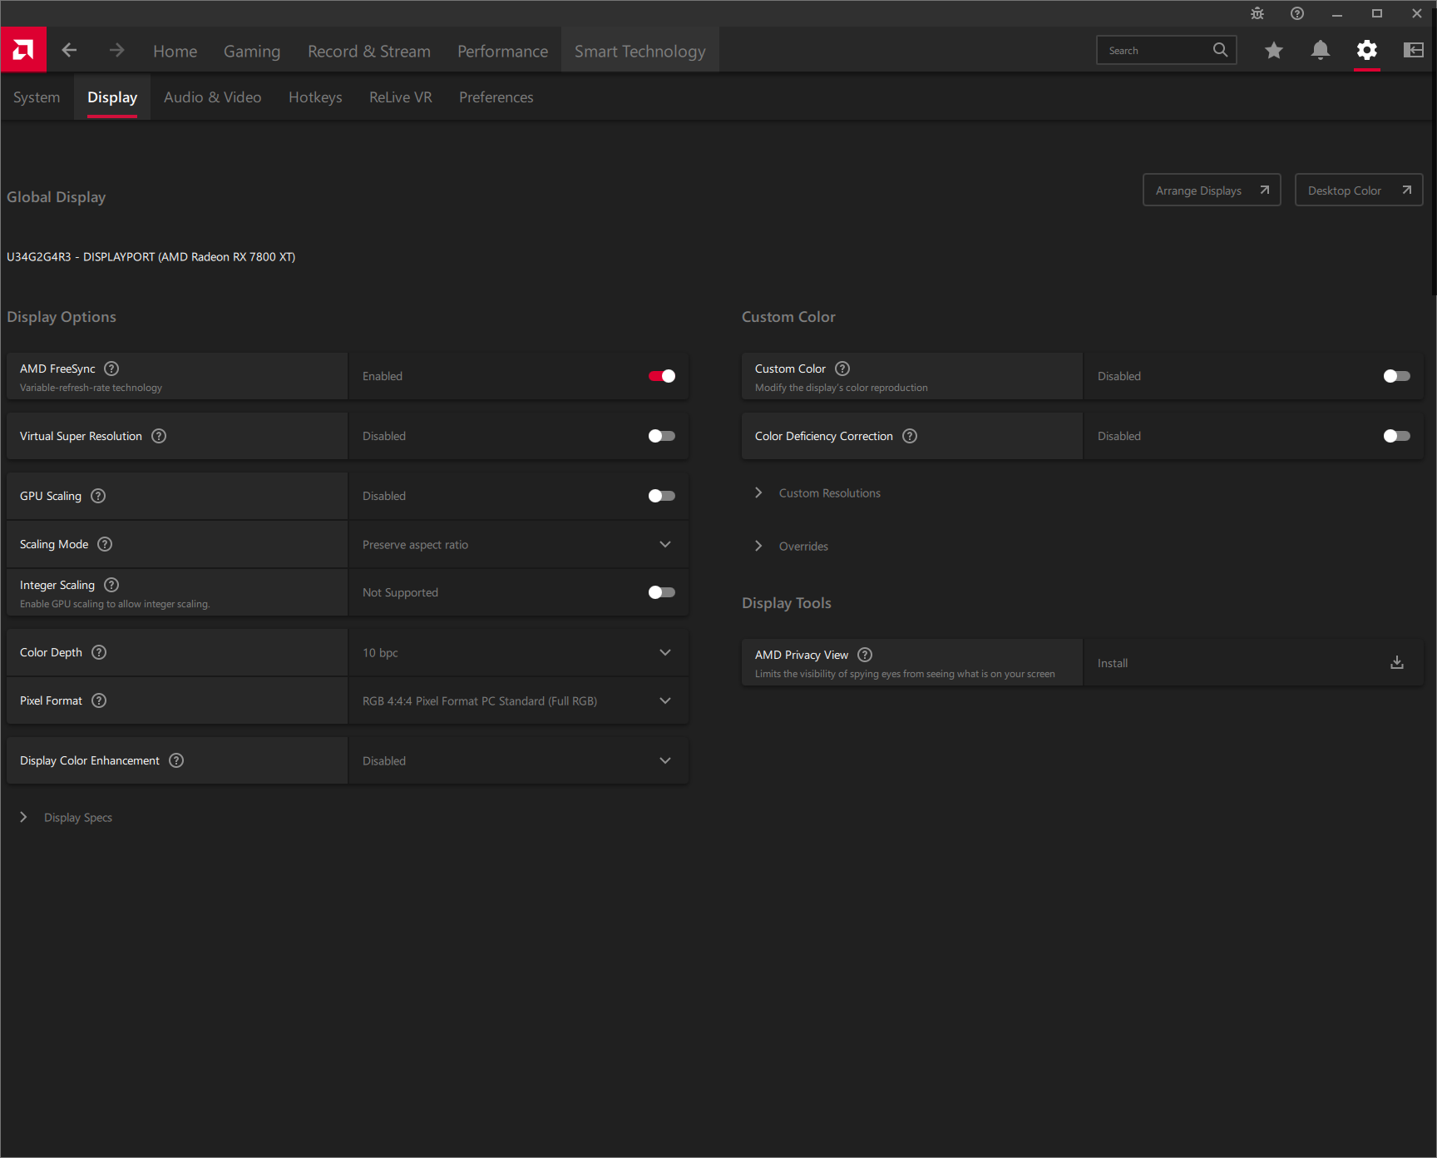Open the help icon in title bar
The width and height of the screenshot is (1437, 1158).
tap(1297, 13)
